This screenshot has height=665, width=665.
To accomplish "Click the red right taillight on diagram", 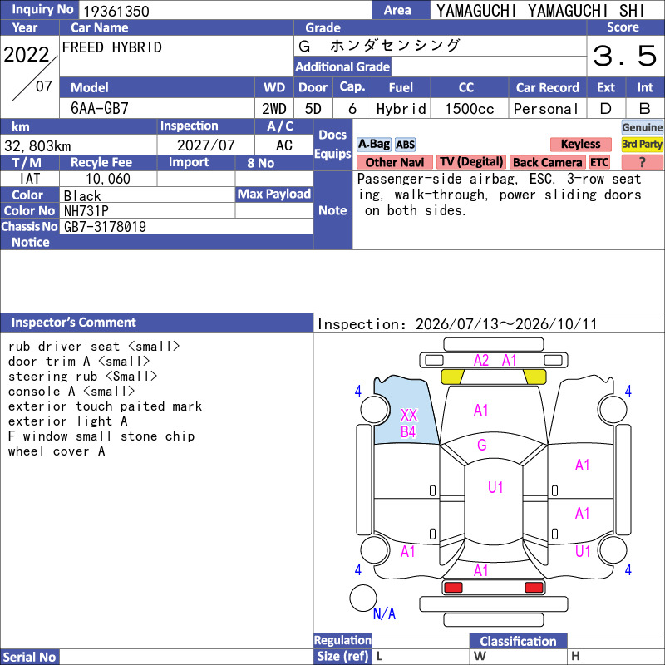I will click(x=534, y=588).
